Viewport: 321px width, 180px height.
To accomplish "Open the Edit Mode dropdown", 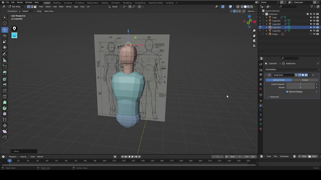I will point(17,7).
